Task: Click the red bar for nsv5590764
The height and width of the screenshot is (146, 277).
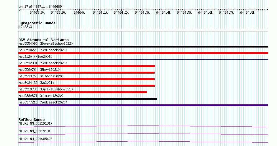Action: pyautogui.click(x=87, y=73)
